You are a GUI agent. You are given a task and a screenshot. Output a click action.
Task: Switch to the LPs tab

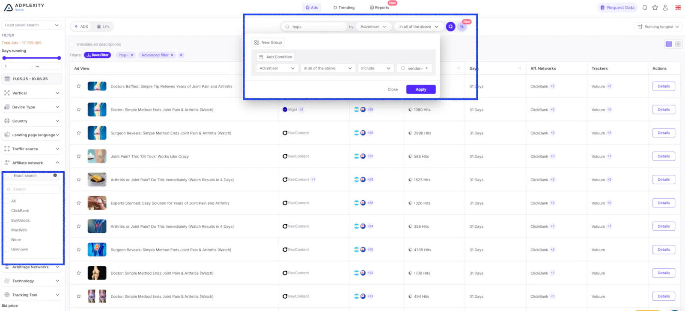tap(103, 26)
